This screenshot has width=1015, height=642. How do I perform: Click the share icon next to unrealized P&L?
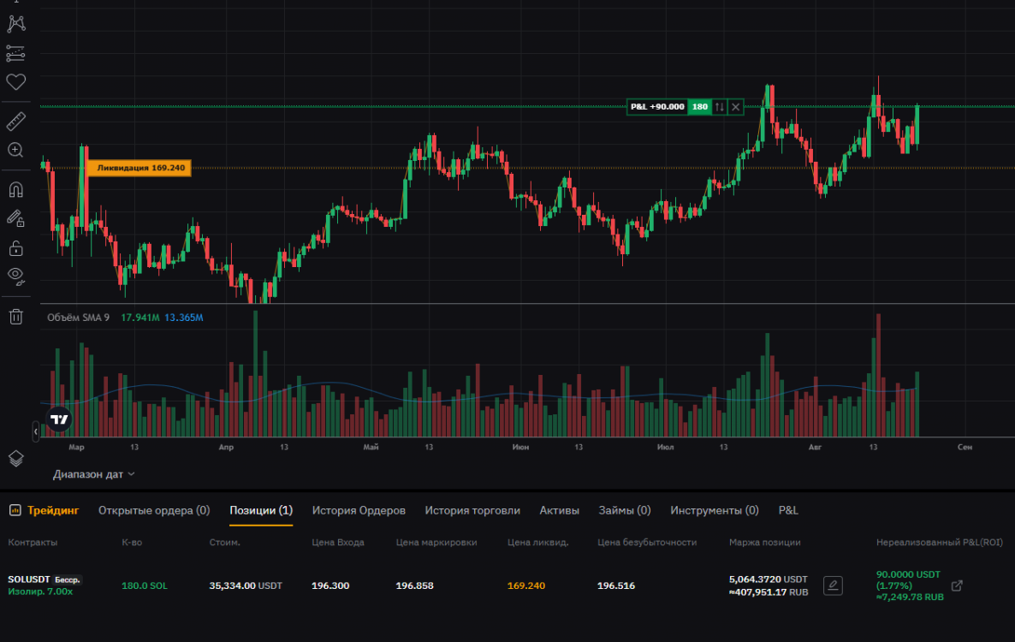click(958, 586)
